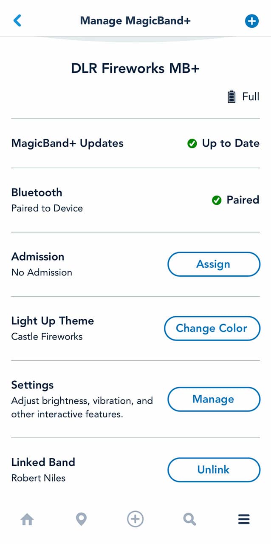Select the MagicBand+ Updates row label
The width and height of the screenshot is (271, 544).
tap(68, 143)
